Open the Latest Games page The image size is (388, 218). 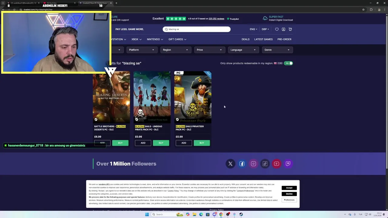pos(263,39)
